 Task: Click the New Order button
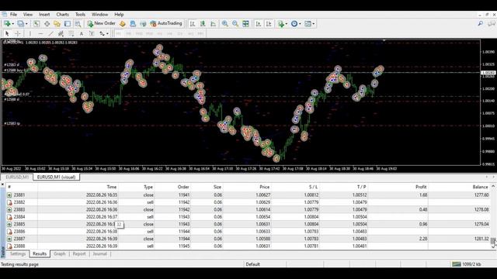(102, 23)
